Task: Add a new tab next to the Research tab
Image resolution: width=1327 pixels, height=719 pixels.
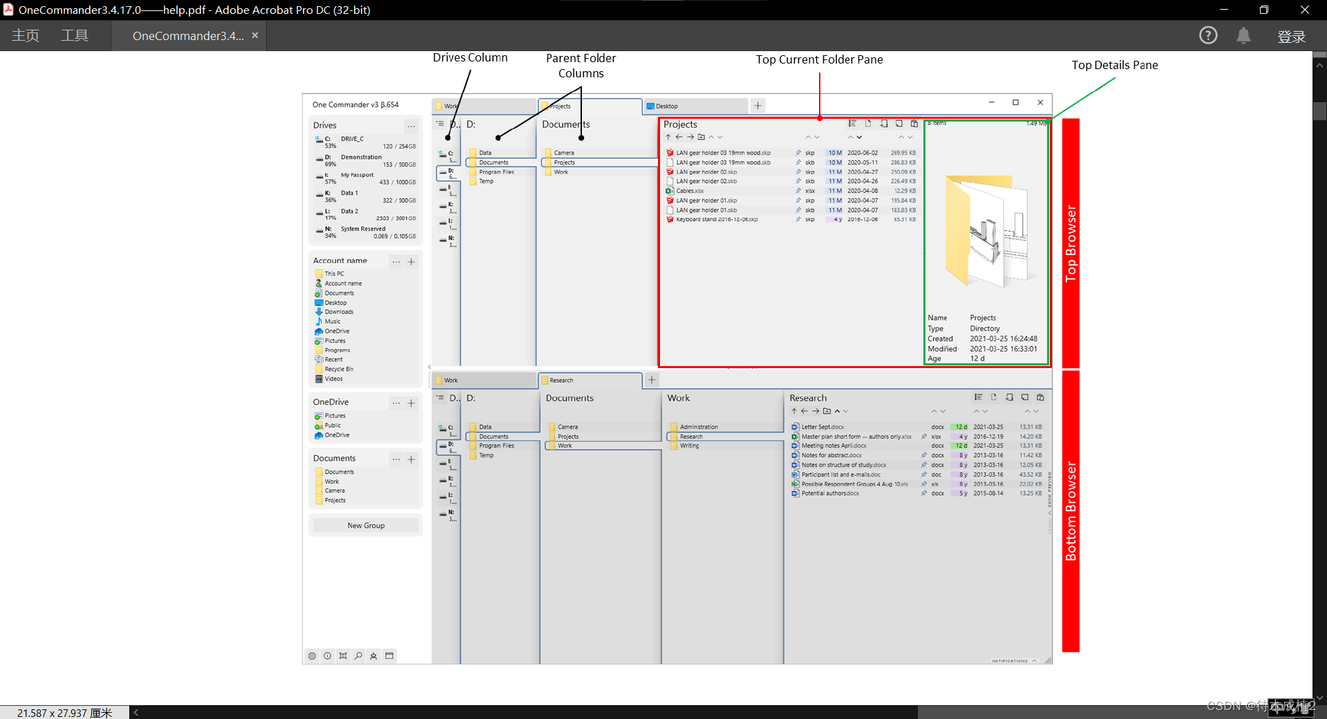Action: tap(652, 380)
